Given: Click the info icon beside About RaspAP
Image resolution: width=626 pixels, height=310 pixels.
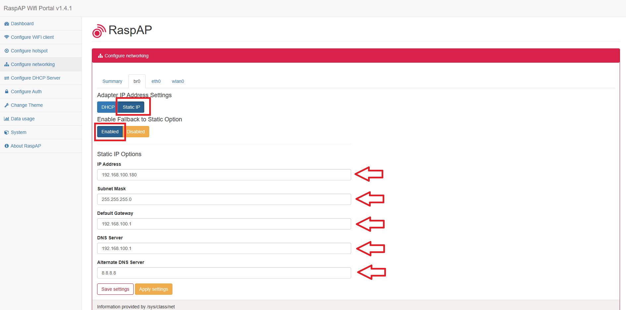Looking at the screenshot, I should [7, 146].
